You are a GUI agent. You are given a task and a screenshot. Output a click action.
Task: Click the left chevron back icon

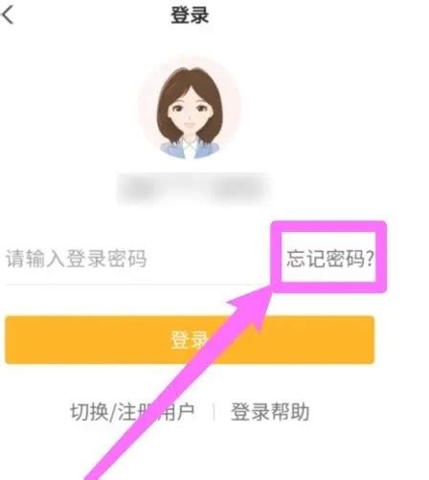tap(8, 14)
